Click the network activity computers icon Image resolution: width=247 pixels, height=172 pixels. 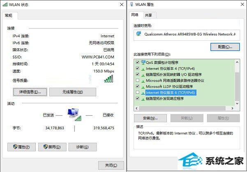74,115
